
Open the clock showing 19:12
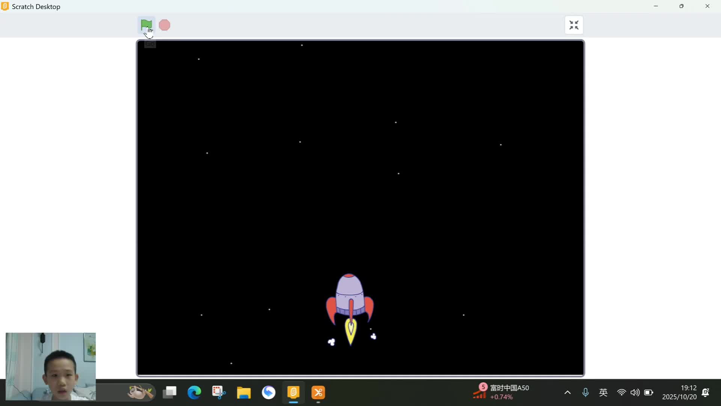[x=679, y=392]
